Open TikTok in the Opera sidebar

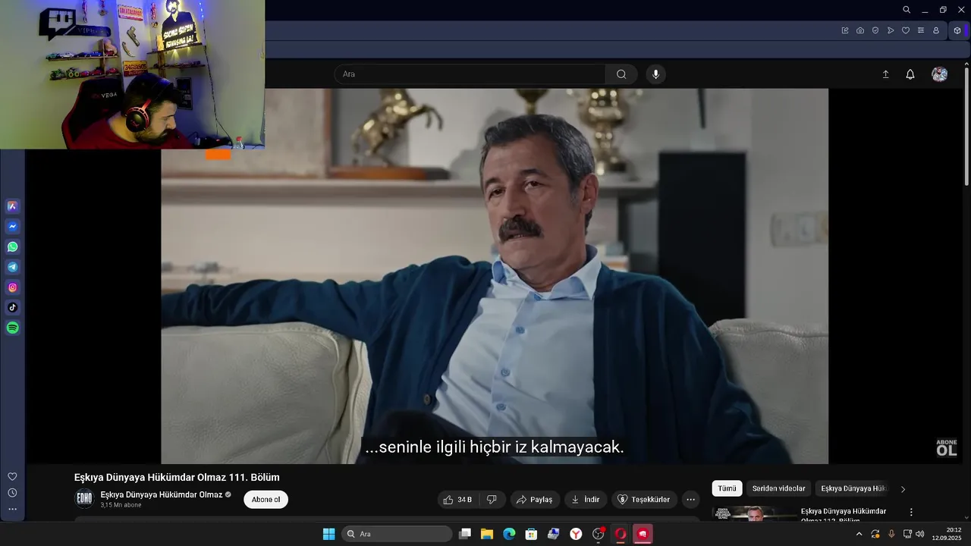tap(12, 308)
